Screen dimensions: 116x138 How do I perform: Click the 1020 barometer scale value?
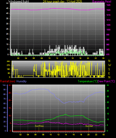pyautogui.click(x=108, y=10)
